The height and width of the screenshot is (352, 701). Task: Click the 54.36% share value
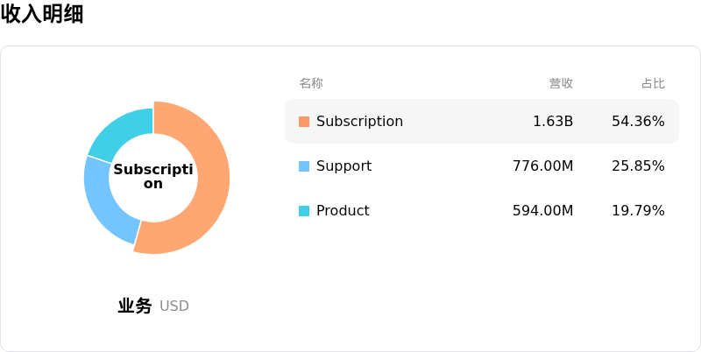click(639, 122)
